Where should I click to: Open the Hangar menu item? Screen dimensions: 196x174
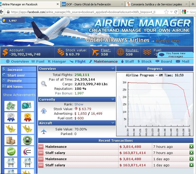point(57,61)
